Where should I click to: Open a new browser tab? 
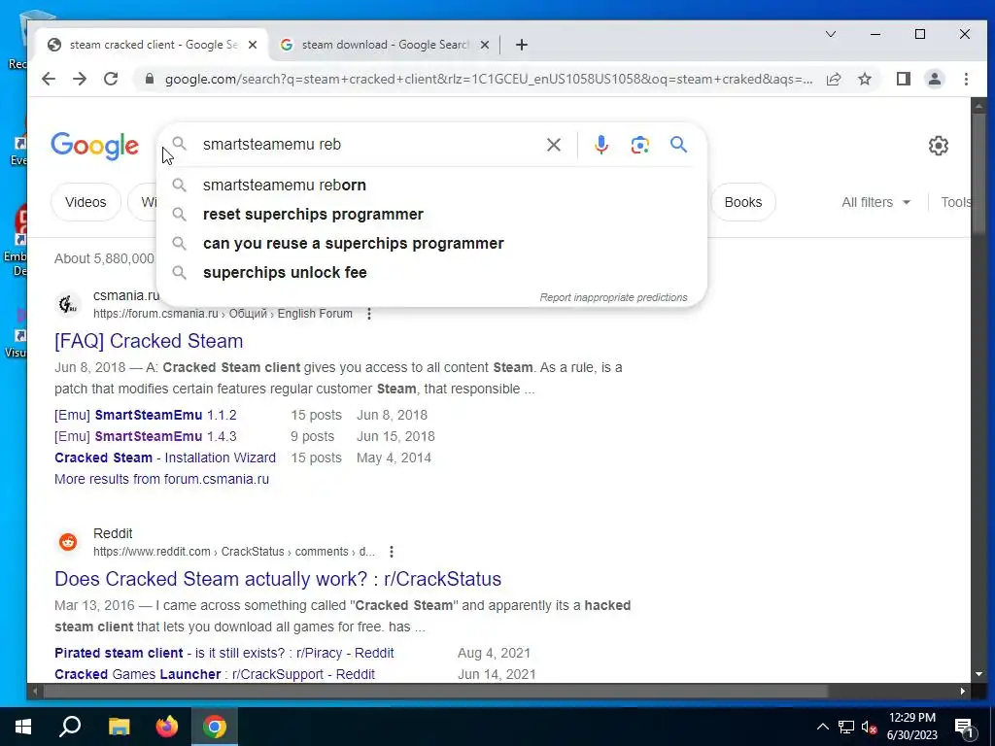[x=522, y=45]
